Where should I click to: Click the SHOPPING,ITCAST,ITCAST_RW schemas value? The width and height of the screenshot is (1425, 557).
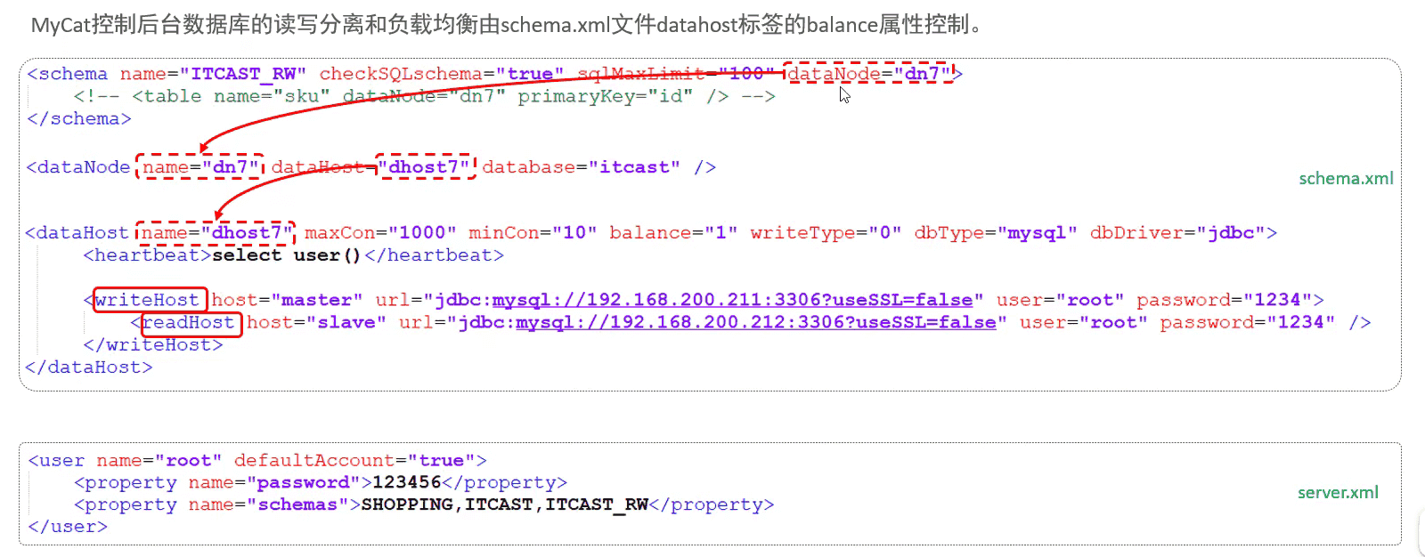[505, 505]
